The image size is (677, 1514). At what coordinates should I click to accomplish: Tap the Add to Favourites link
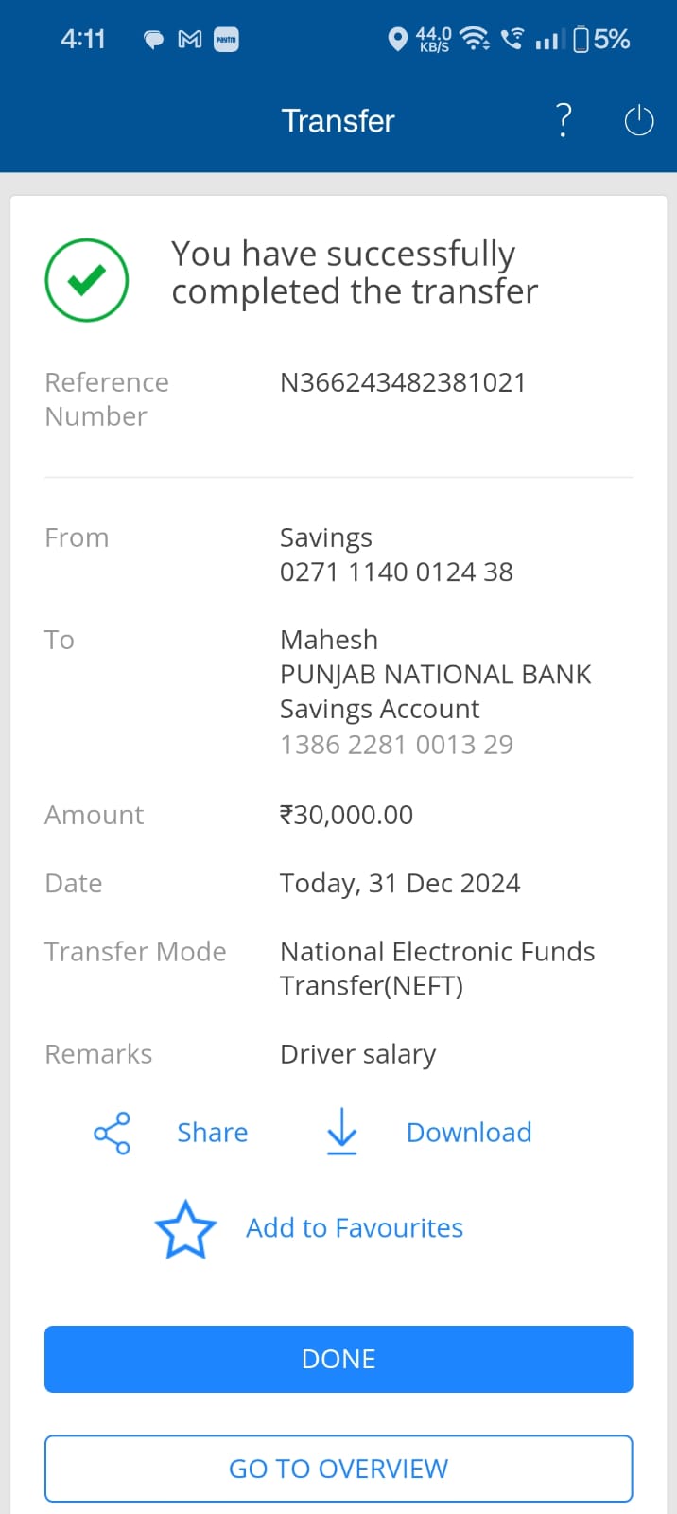(355, 1228)
